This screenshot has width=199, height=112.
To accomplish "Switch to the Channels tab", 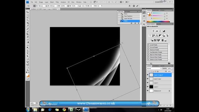I will (x=156, y=66).
